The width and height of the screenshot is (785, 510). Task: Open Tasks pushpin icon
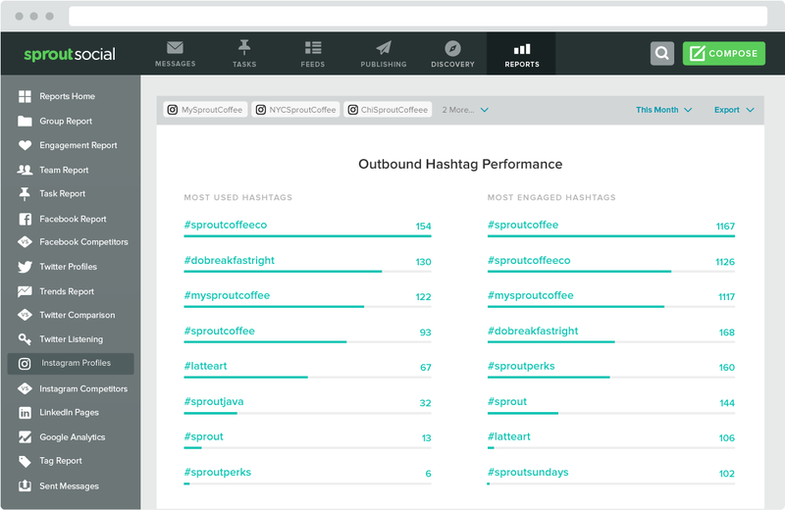(x=243, y=47)
